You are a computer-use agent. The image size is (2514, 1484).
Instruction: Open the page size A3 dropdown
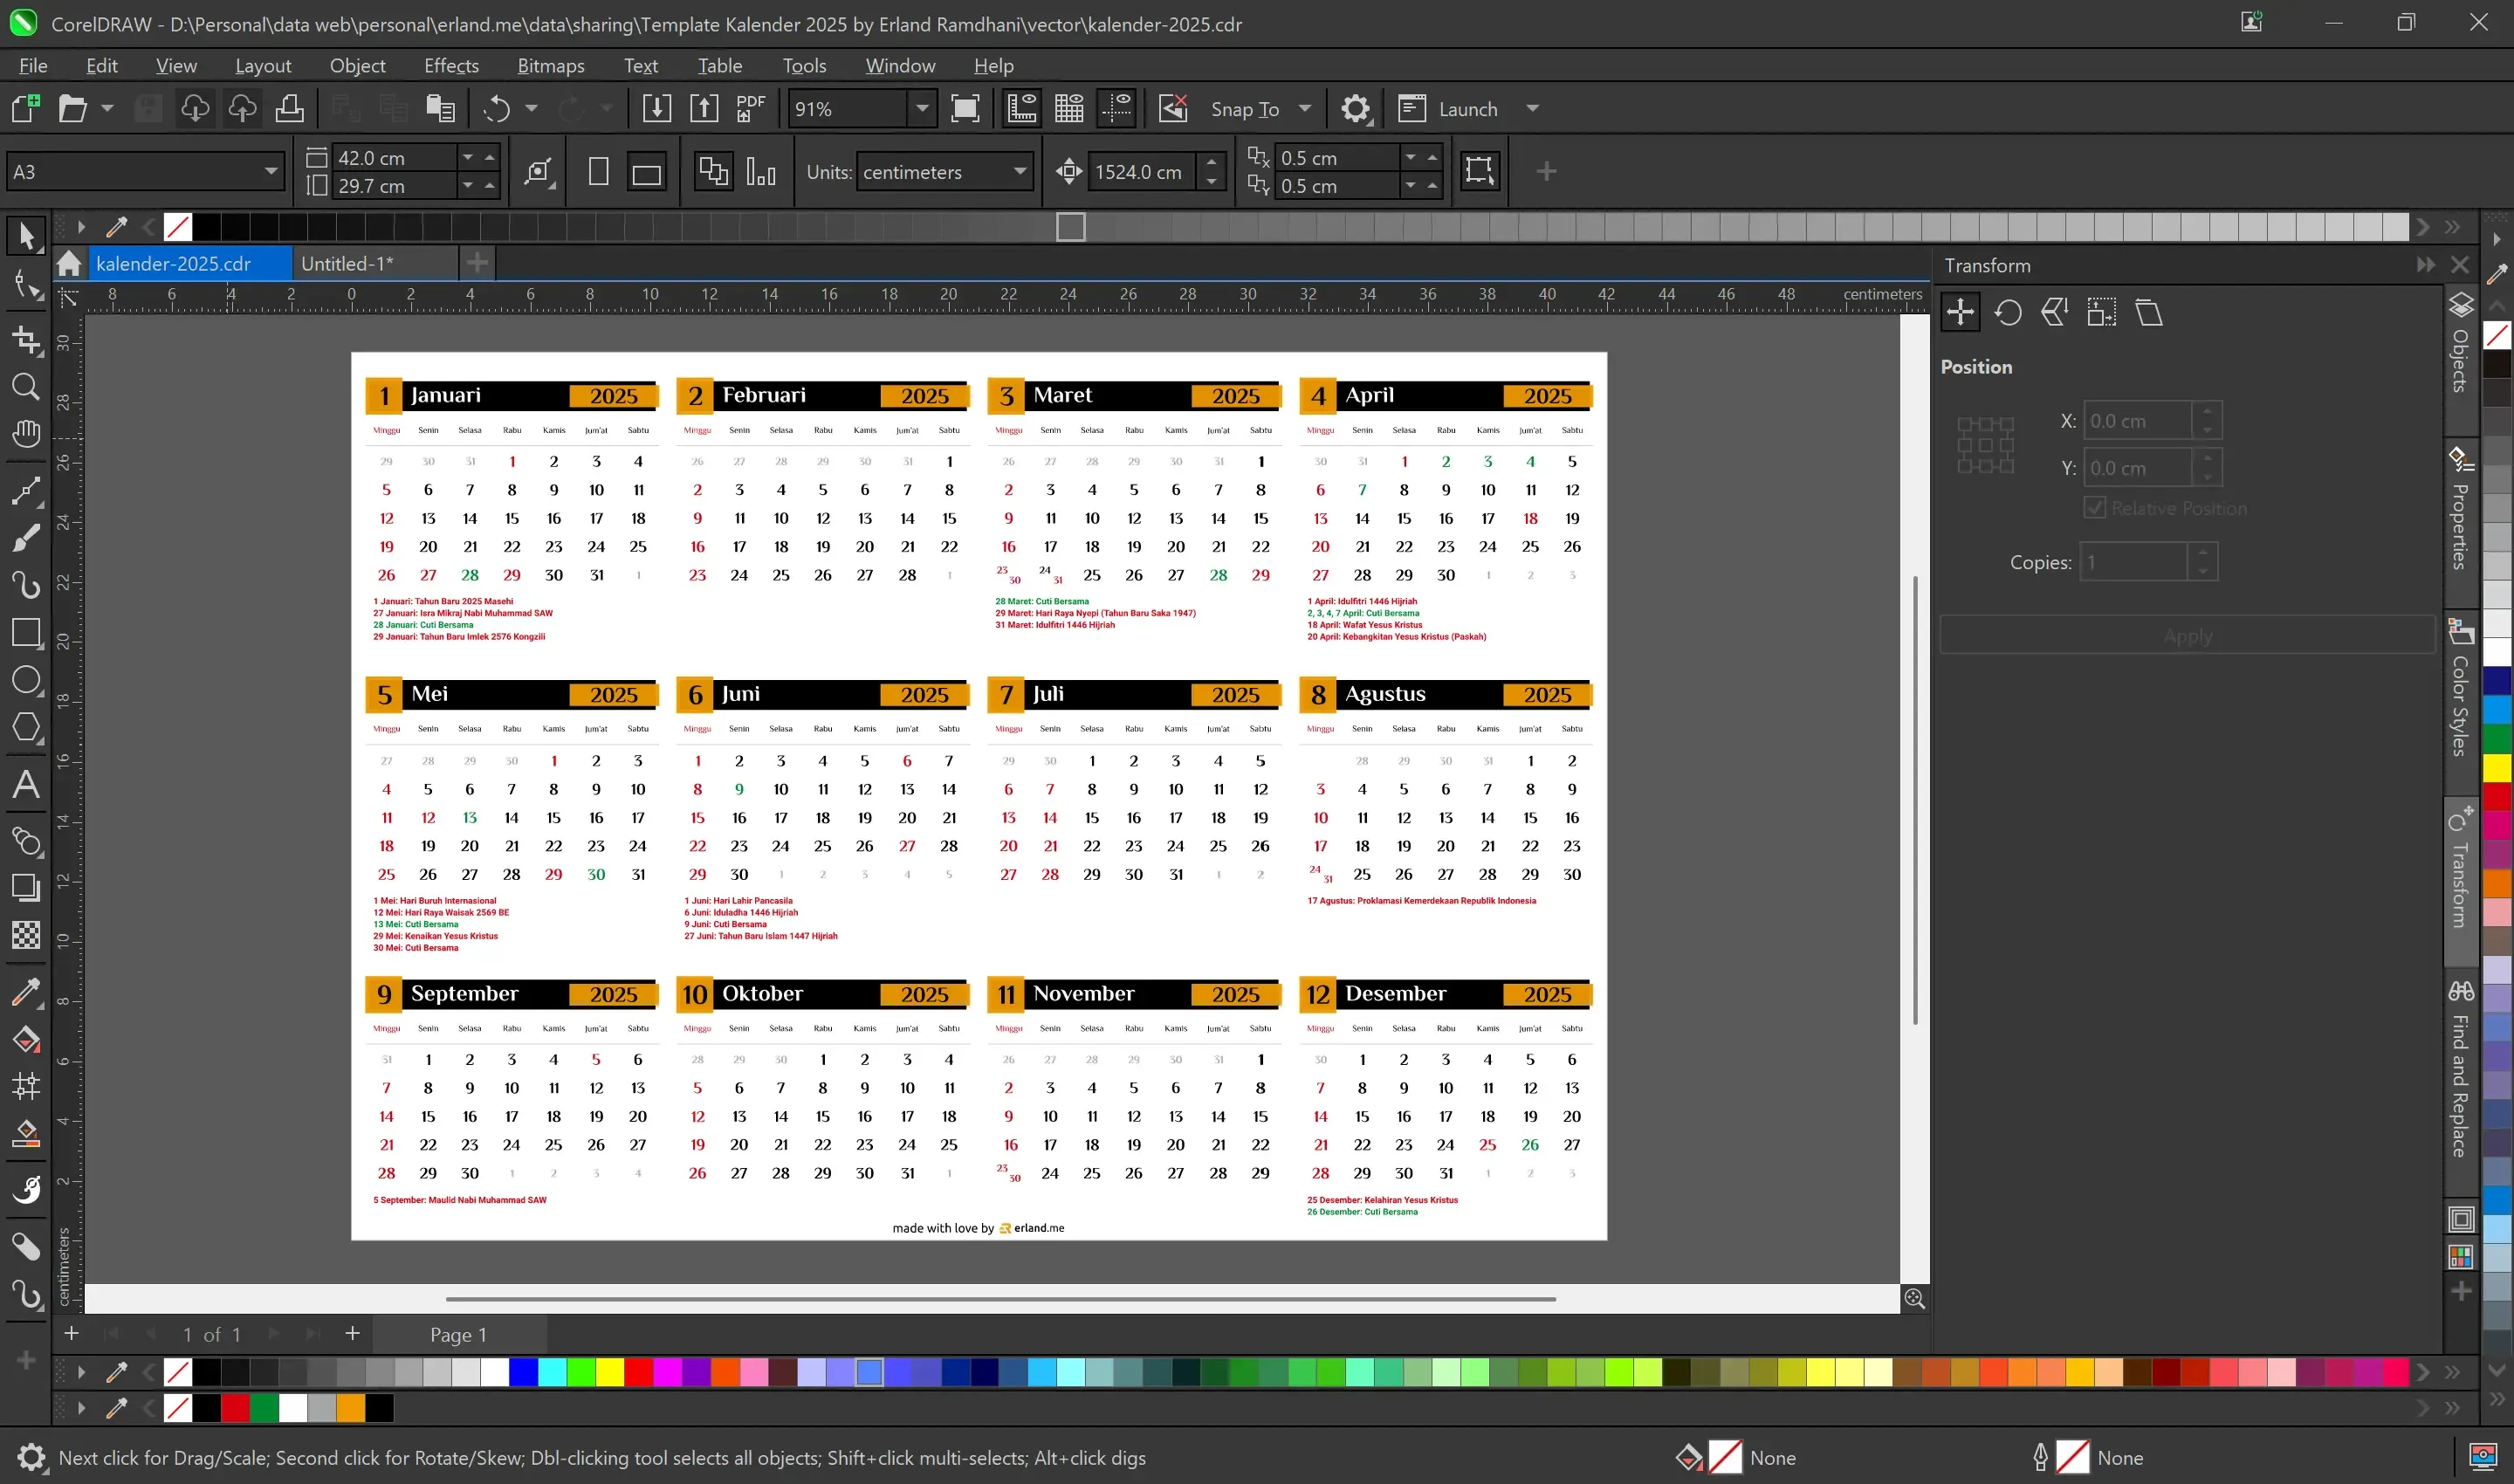coord(270,172)
